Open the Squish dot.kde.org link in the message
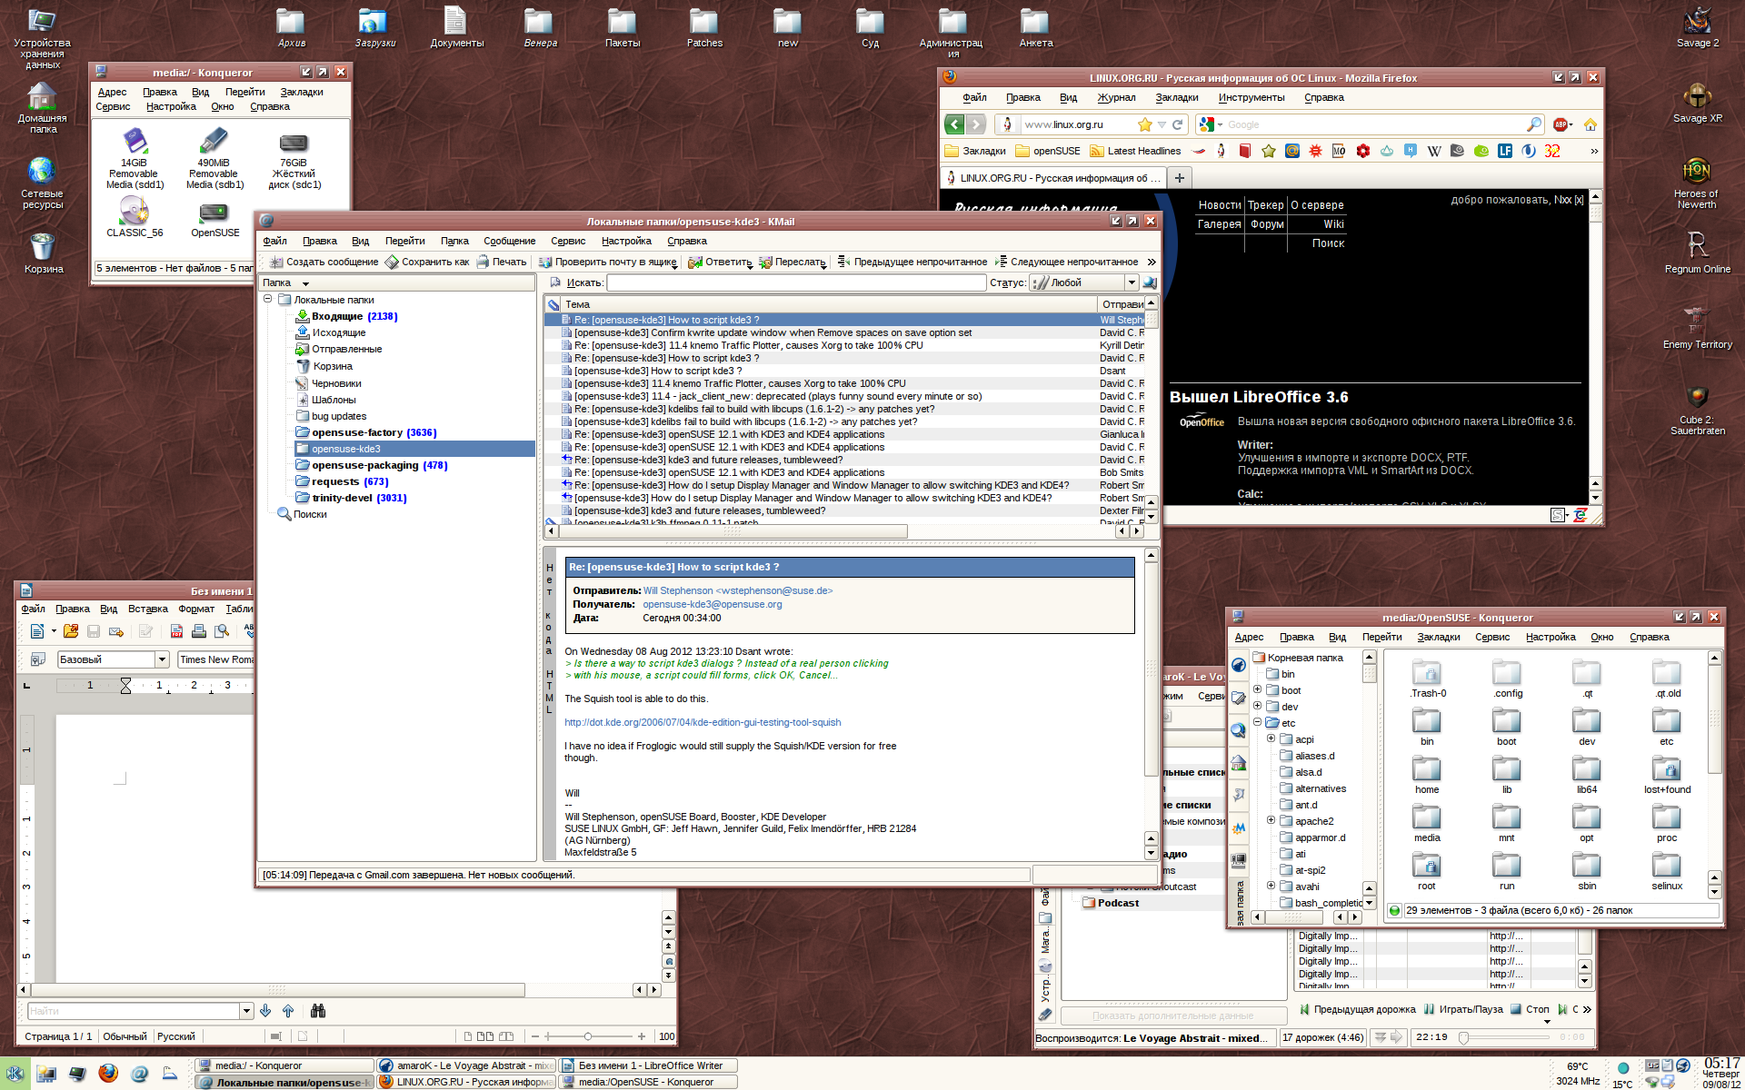Image resolution: width=1745 pixels, height=1090 pixels. (703, 722)
